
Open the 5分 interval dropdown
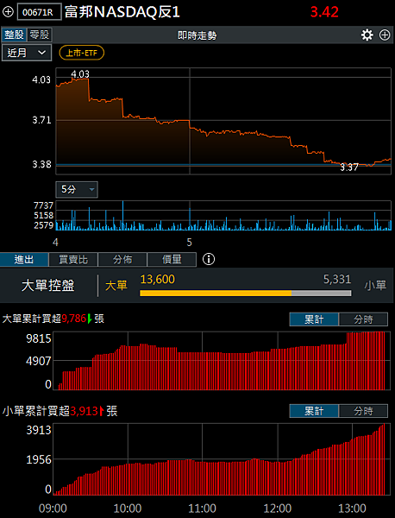[x=77, y=190]
